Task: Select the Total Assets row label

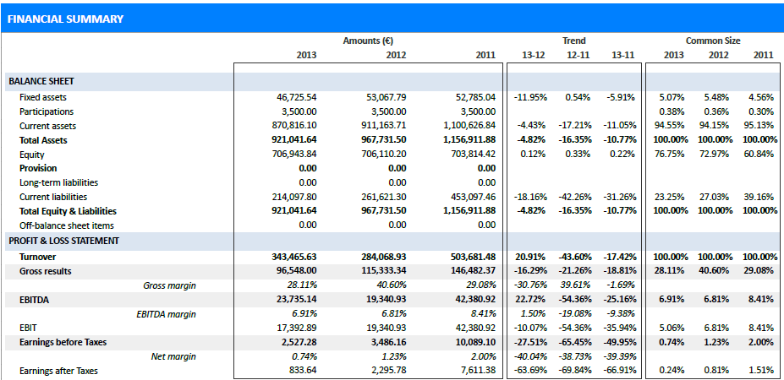Action: pos(43,140)
